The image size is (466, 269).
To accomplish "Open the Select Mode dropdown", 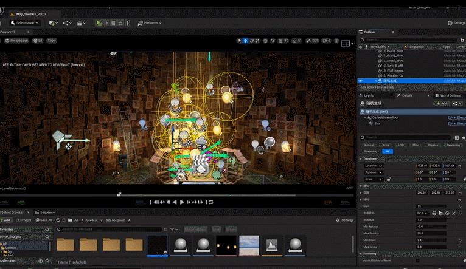I will tap(24, 23).
